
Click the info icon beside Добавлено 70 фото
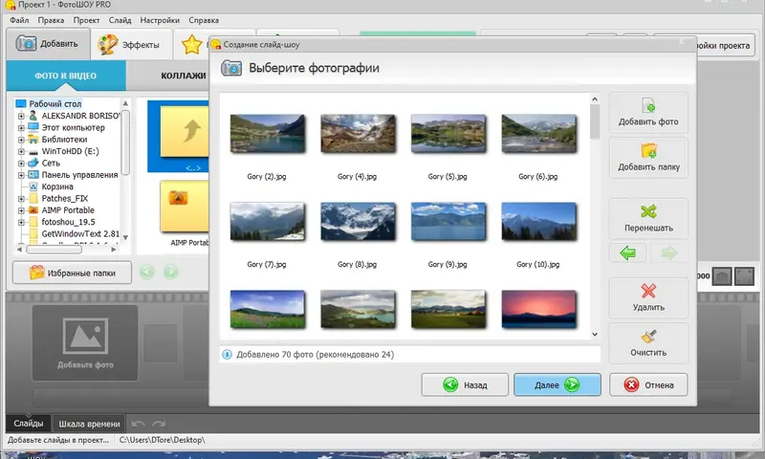[x=227, y=355]
